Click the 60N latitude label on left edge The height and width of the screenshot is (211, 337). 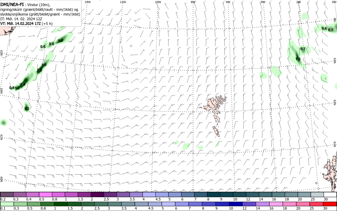2,179
